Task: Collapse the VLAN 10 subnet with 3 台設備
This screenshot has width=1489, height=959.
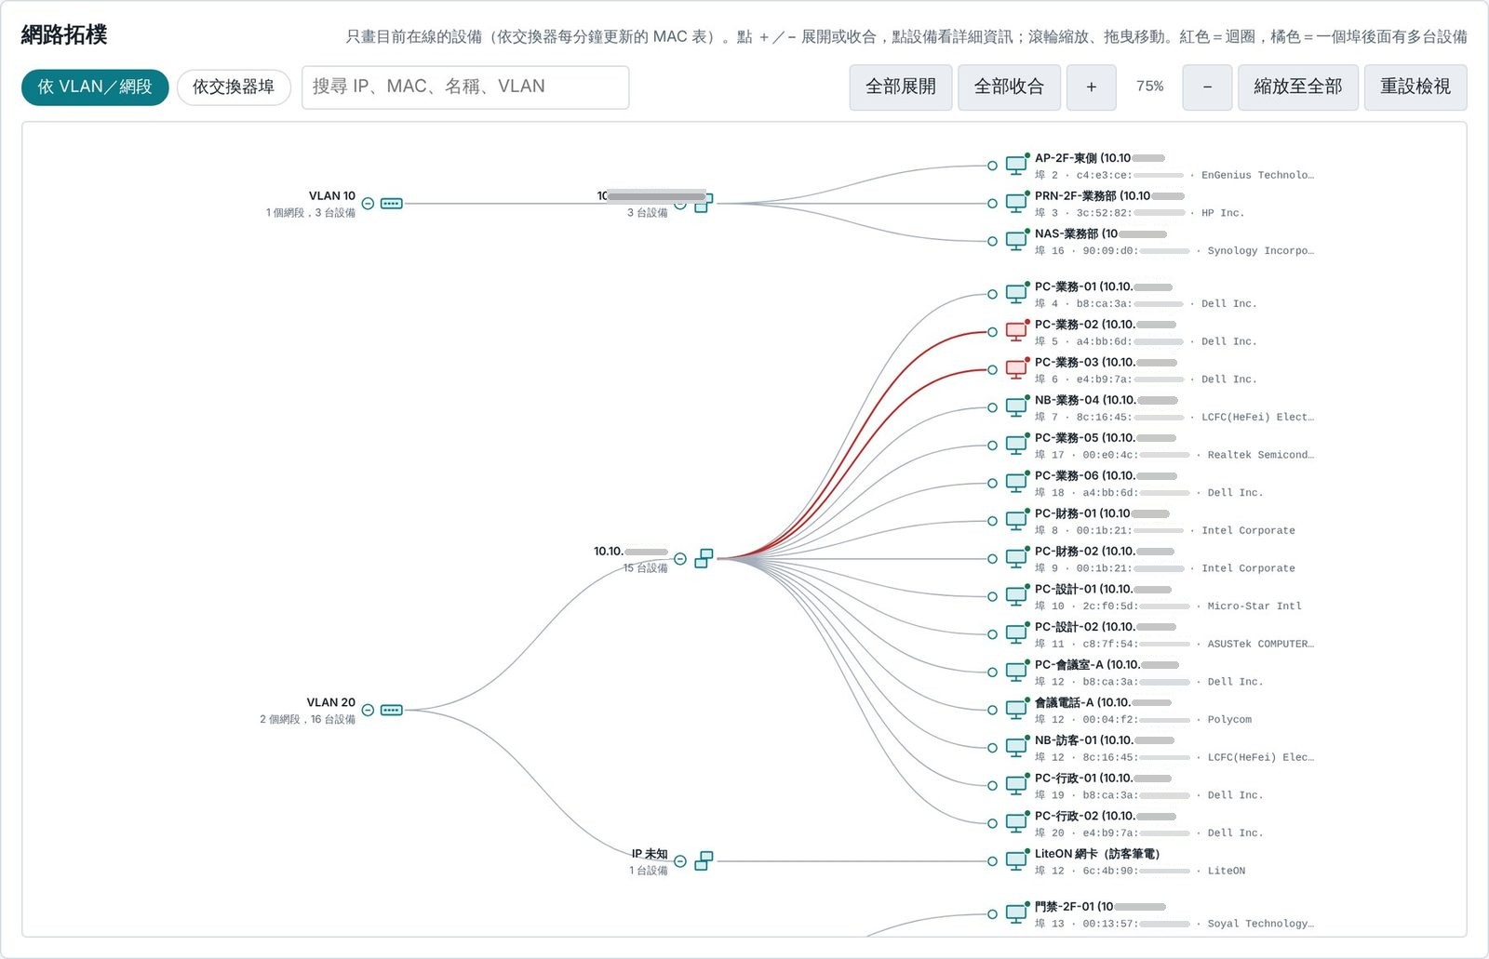Action: pyautogui.click(x=680, y=205)
